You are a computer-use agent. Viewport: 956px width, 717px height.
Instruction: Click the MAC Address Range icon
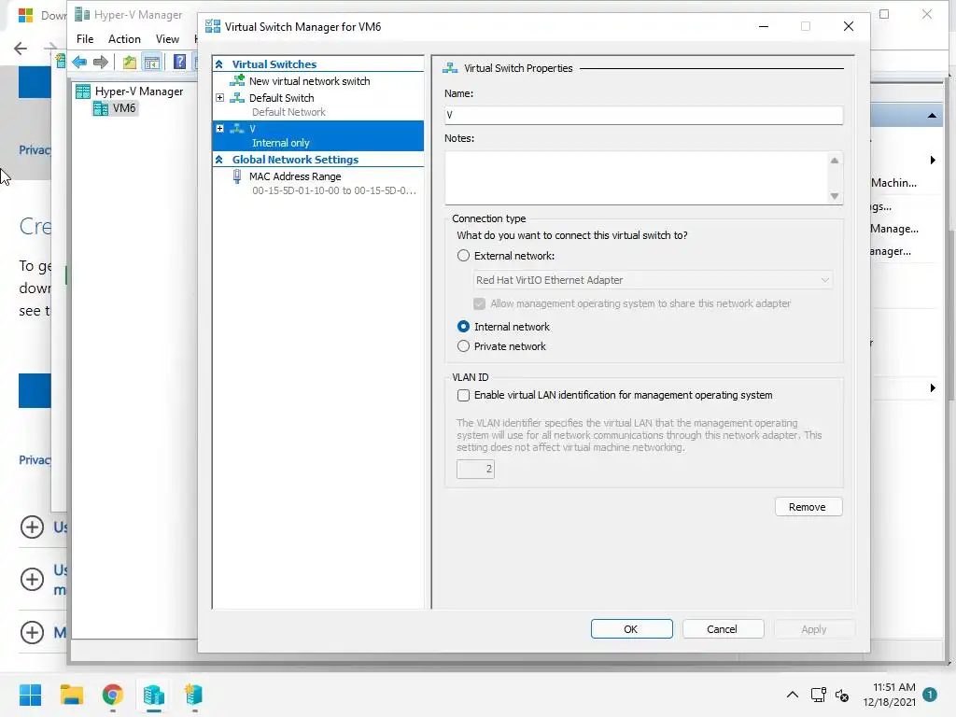237,176
